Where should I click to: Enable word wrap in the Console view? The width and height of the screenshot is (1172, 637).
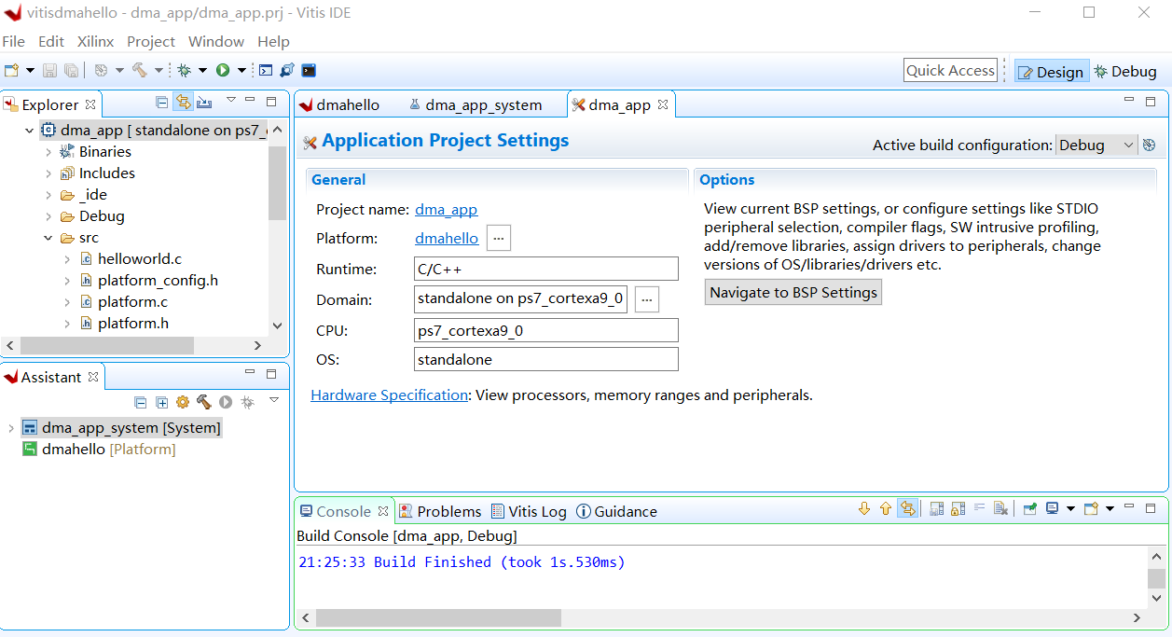click(x=980, y=508)
